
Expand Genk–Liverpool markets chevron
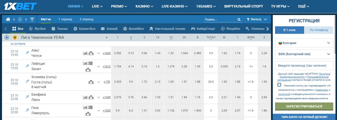(x=99, y=110)
